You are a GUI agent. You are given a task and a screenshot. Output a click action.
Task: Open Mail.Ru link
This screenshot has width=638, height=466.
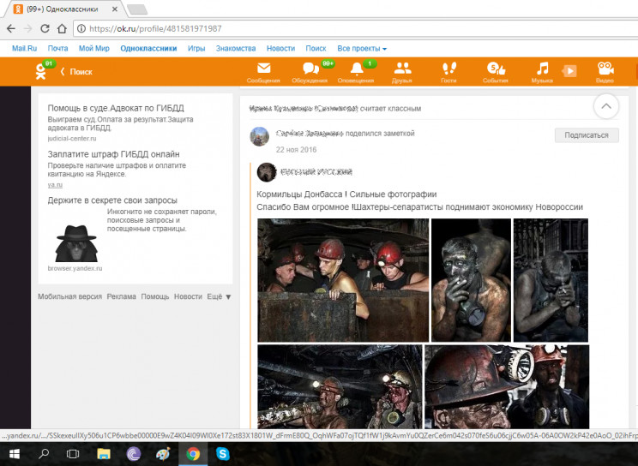click(x=24, y=48)
